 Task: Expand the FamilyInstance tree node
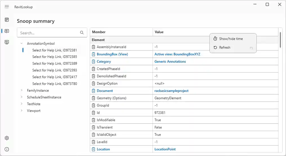coord(22,90)
